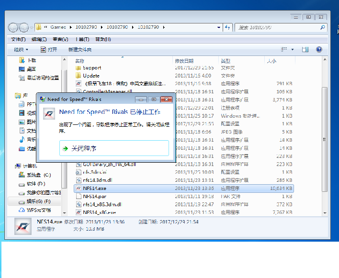The width and height of the screenshot is (339, 278).
Task: Select nfs14_x86.3dm.dll file
Action: pyautogui.click(x=99, y=204)
